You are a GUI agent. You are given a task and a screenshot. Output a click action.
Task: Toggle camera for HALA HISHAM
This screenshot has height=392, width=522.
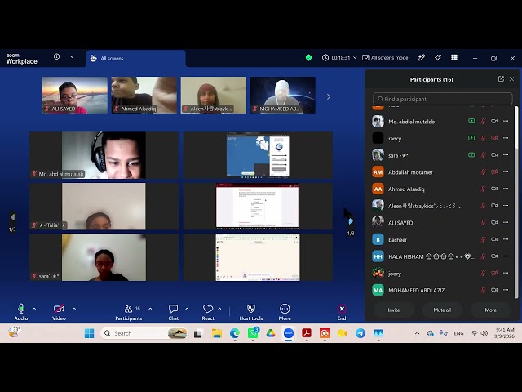pyautogui.click(x=494, y=256)
